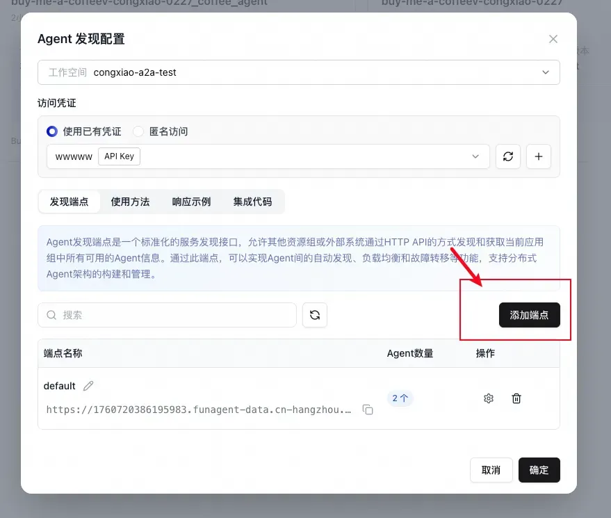Delete the default endpoint trash icon
Screen dimensions: 611x518
click(x=516, y=398)
